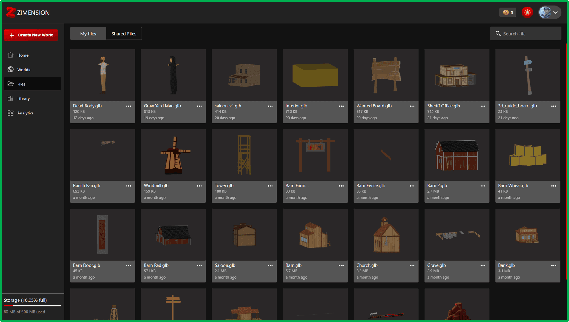Viewport: 569px width, 322px height.
Task: Open options for GraveYard Man.glb
Action: (199, 106)
